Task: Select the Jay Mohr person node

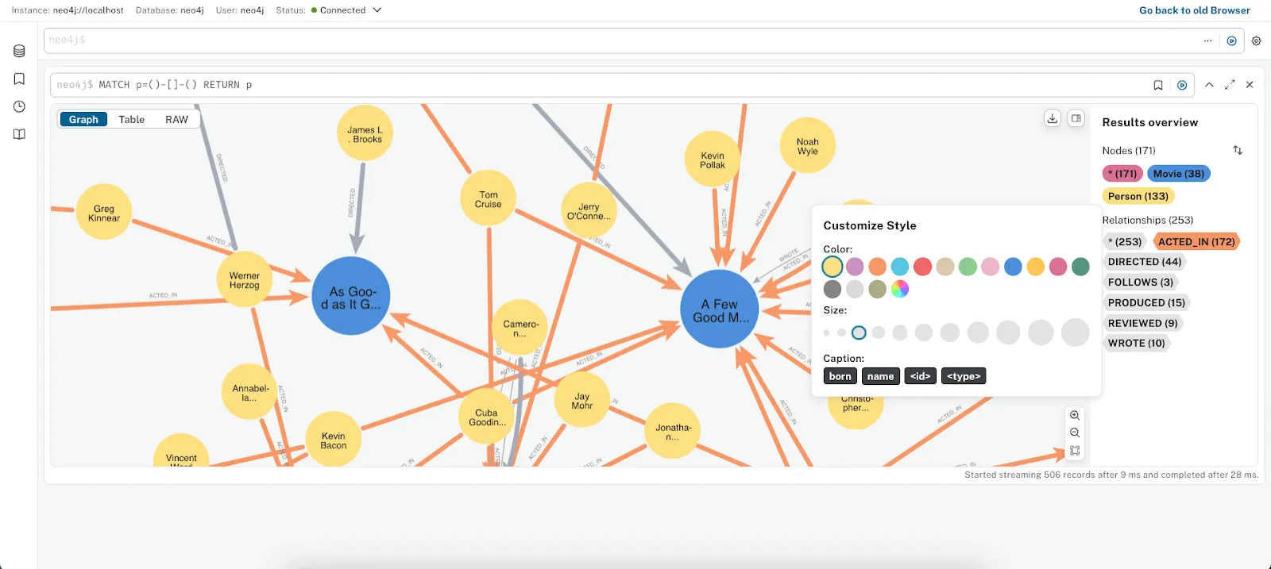Action: [582, 400]
